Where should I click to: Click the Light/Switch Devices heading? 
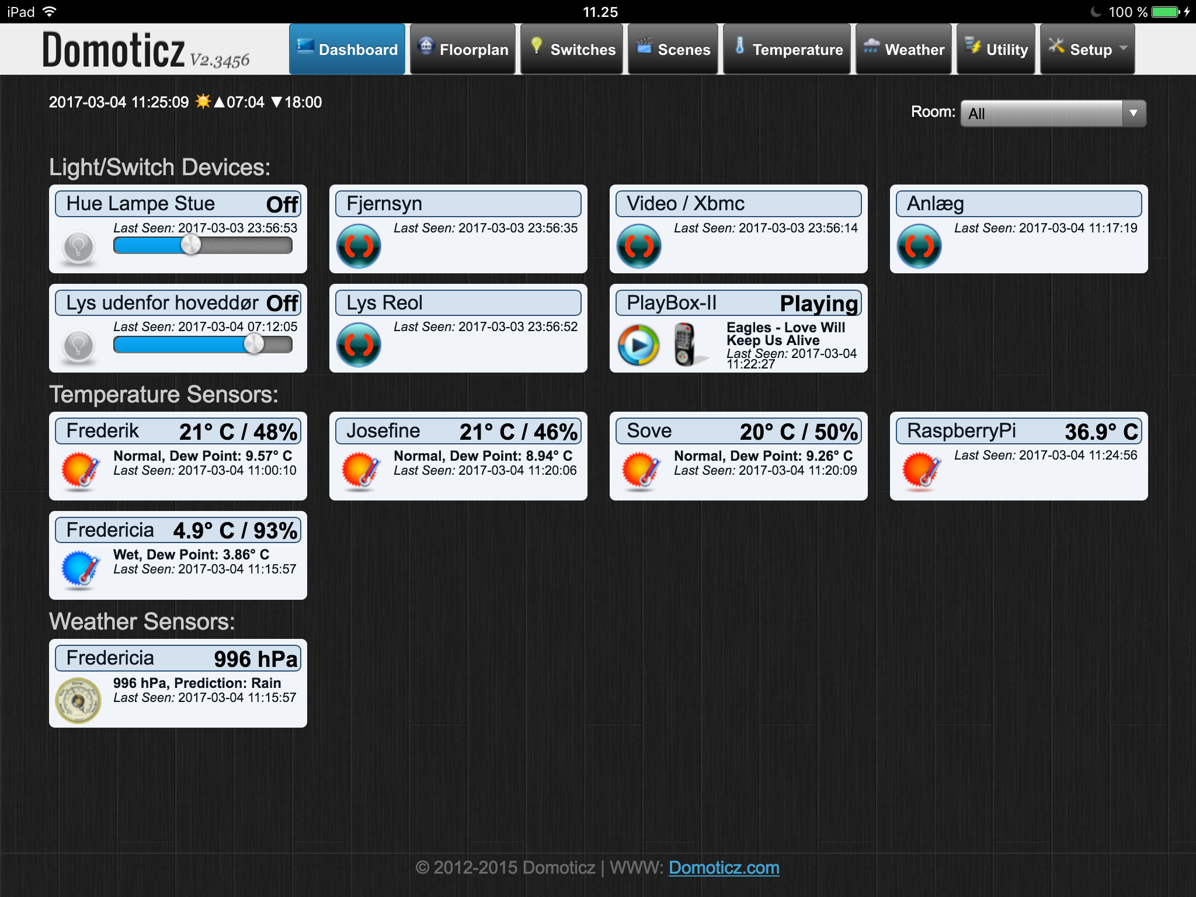[159, 168]
